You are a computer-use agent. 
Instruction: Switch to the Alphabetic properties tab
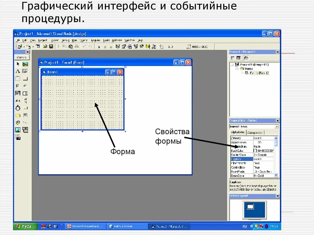tap(238, 132)
